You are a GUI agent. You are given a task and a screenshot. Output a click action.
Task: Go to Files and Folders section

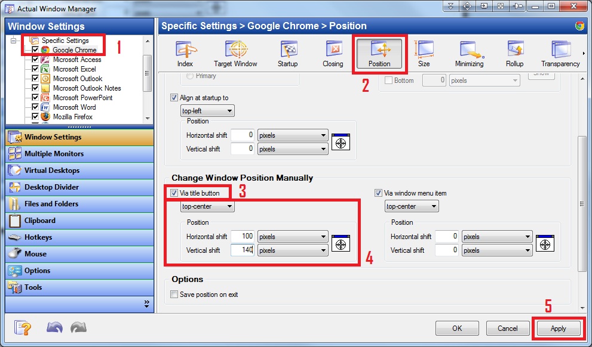coord(79,204)
